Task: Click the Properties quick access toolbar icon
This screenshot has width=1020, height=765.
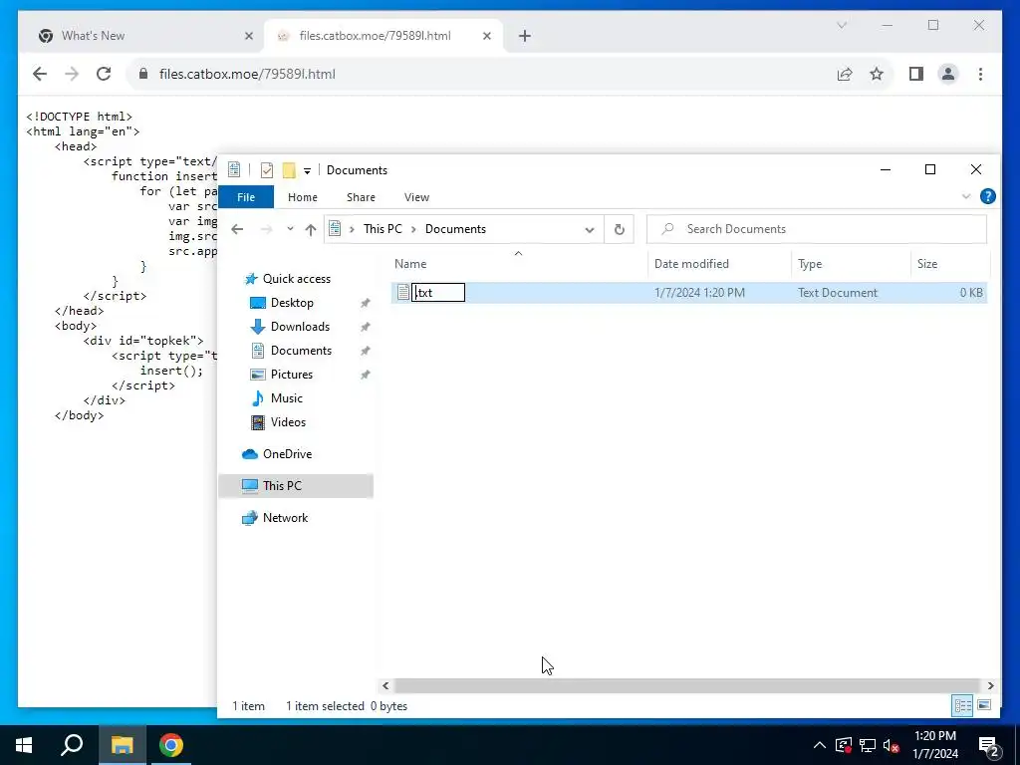Action: [267, 170]
